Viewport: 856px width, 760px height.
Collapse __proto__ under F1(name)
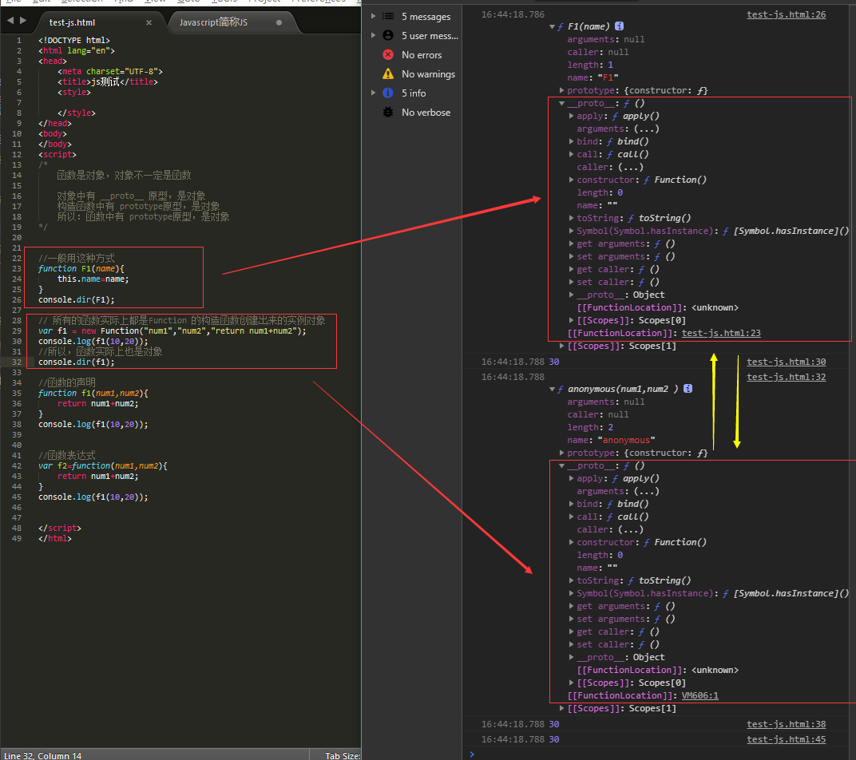pyautogui.click(x=562, y=103)
